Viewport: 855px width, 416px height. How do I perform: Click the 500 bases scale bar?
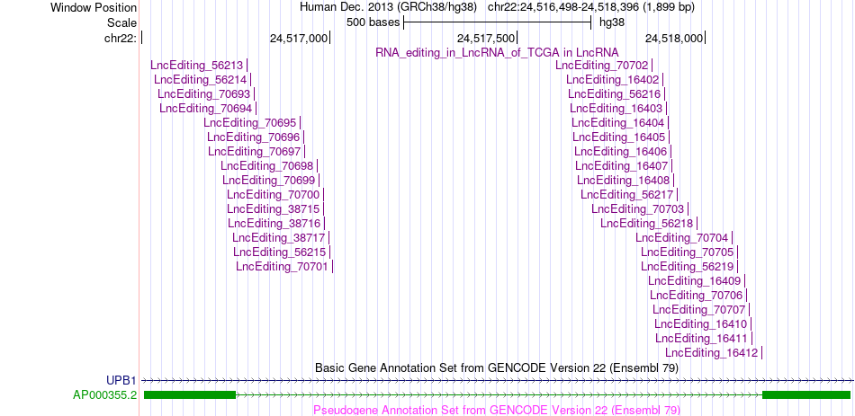tap(497, 22)
